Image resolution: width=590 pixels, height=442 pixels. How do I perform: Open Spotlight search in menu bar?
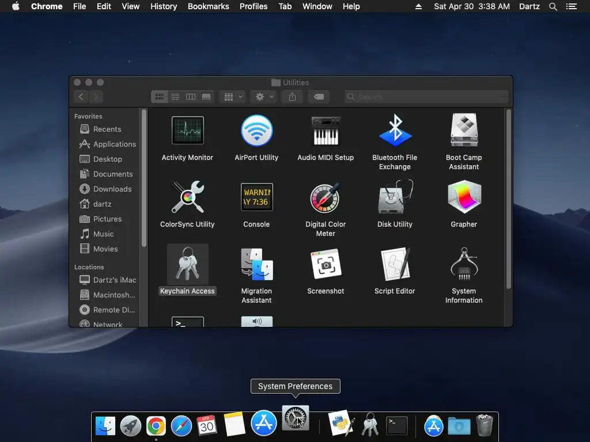point(553,6)
